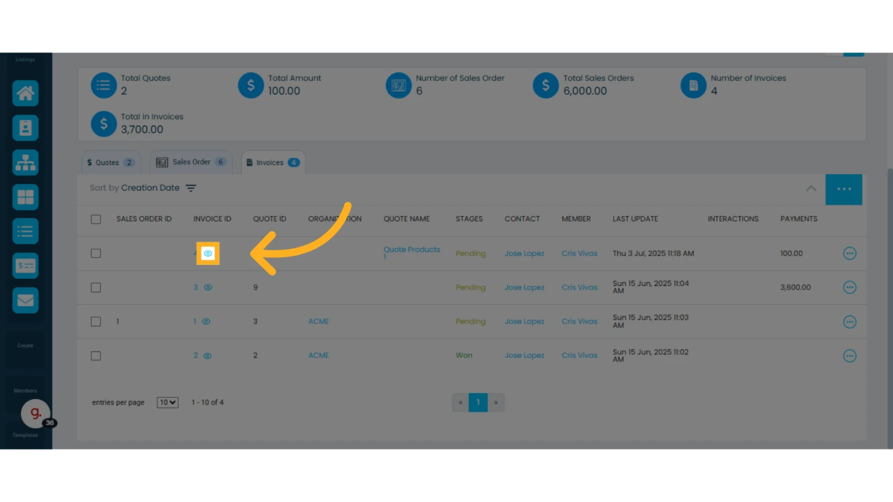Click the LAST UPDATE column header
Image resolution: width=893 pixels, height=502 pixels.
tap(635, 219)
